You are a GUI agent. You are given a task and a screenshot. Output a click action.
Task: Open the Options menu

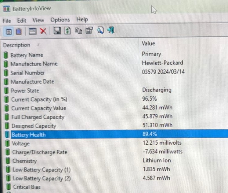[60, 20]
